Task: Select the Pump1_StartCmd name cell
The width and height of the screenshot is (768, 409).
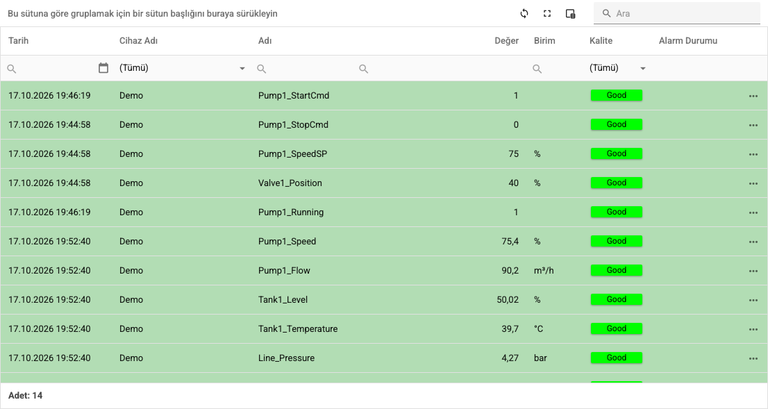Action: 294,96
